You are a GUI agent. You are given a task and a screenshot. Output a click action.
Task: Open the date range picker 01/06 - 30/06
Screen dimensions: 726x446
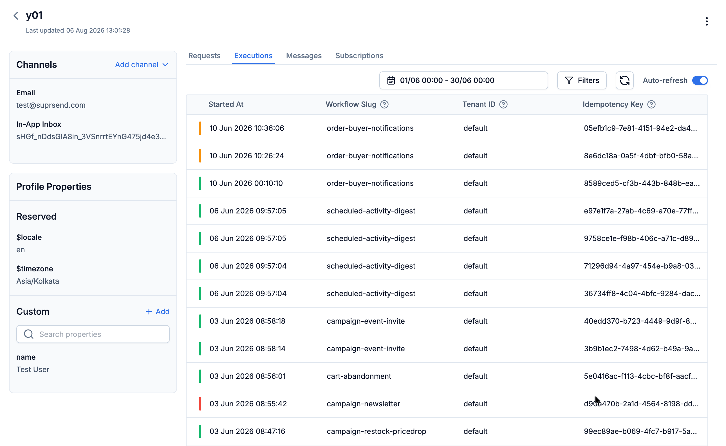point(463,80)
